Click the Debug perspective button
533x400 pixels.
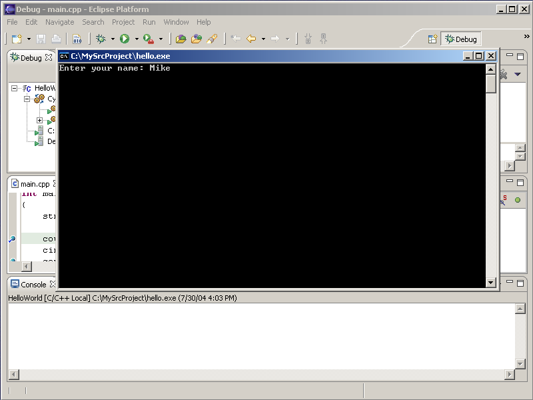(x=460, y=39)
